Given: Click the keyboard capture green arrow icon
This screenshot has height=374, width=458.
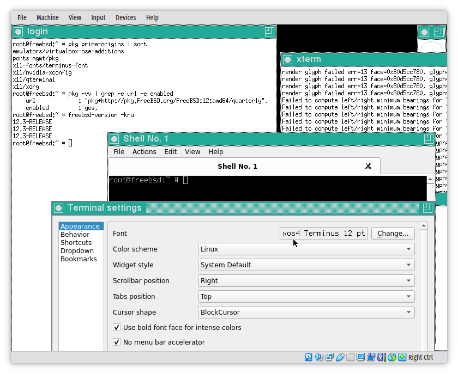Looking at the screenshot, I should (x=402, y=357).
